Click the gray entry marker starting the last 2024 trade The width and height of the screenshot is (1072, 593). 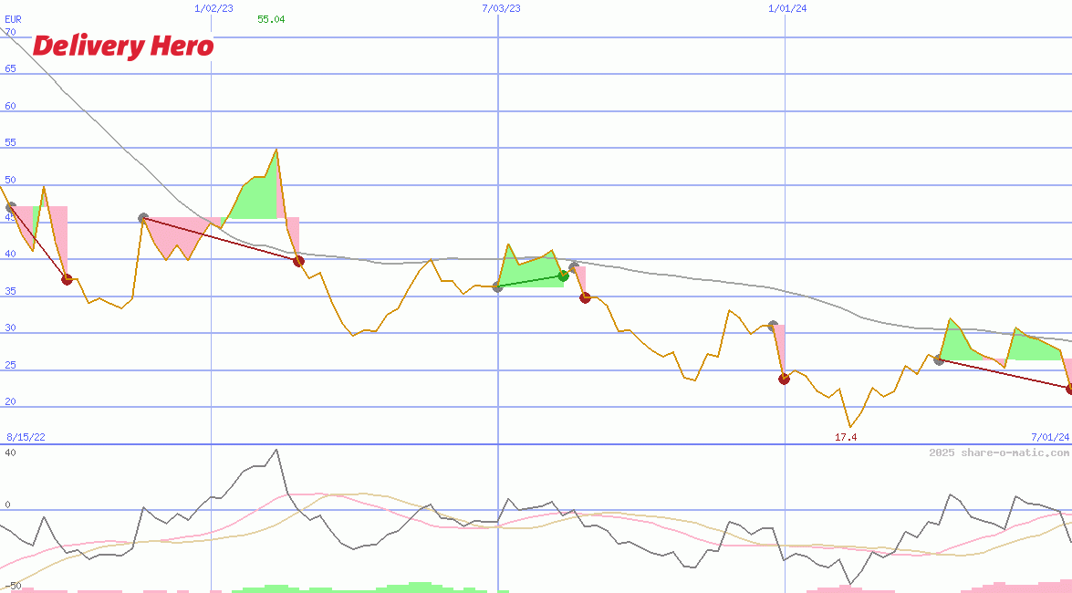pos(939,359)
